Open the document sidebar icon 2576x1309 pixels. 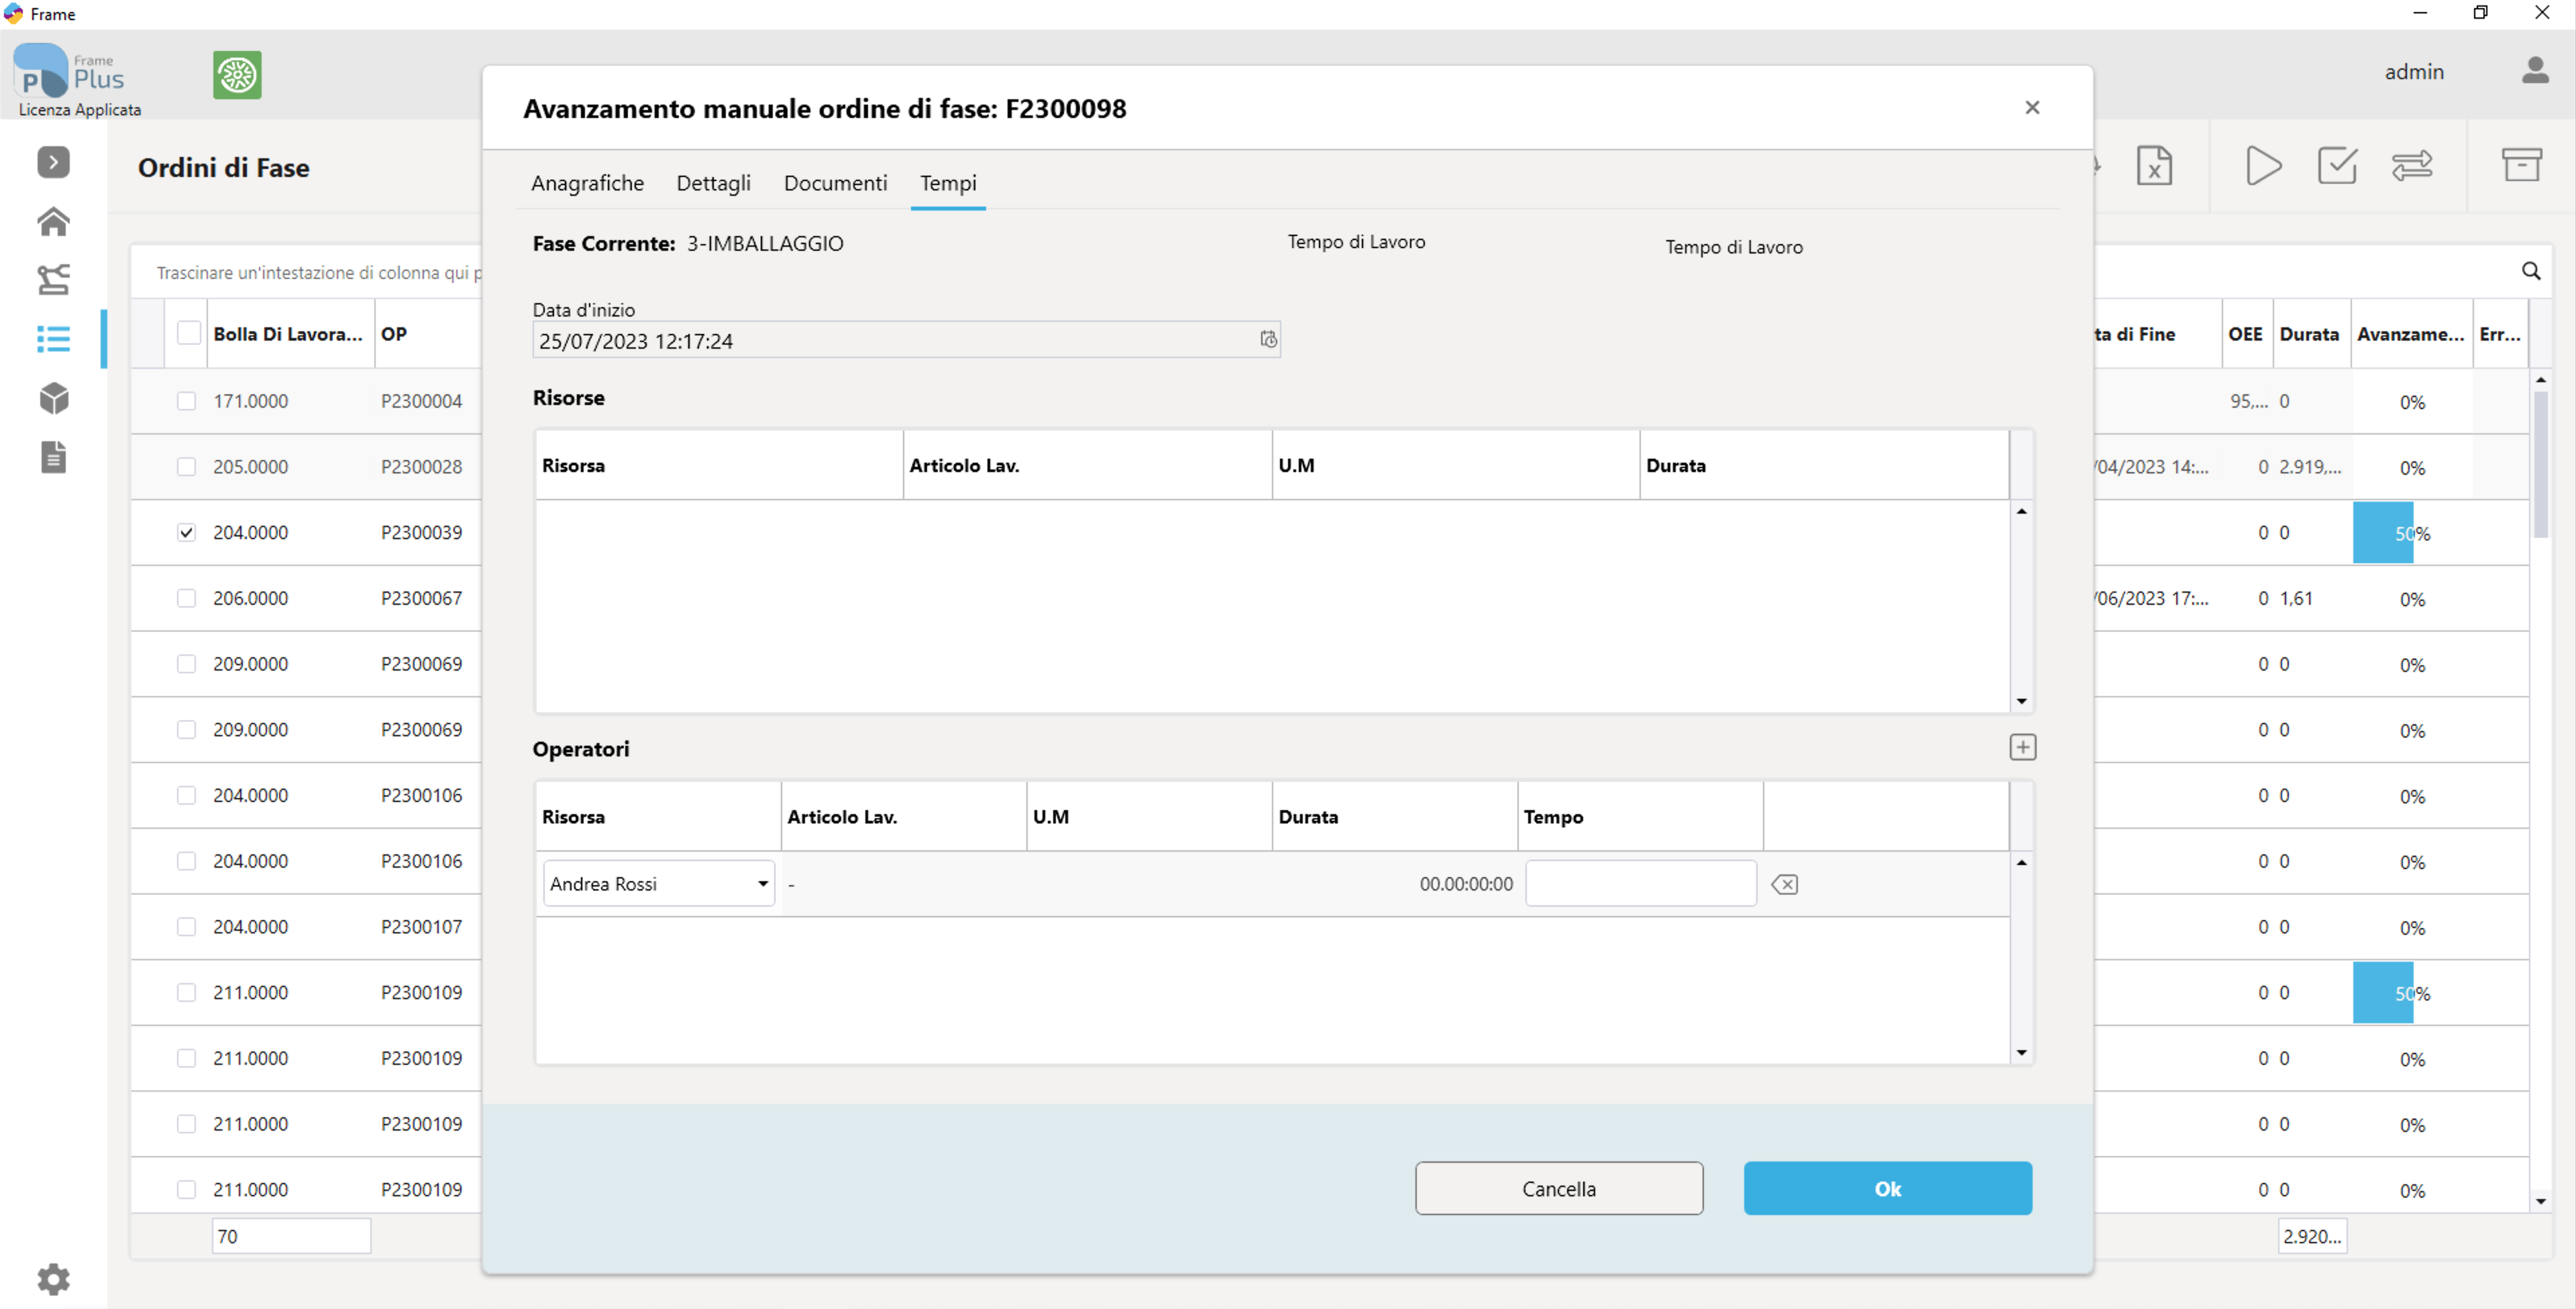53,457
